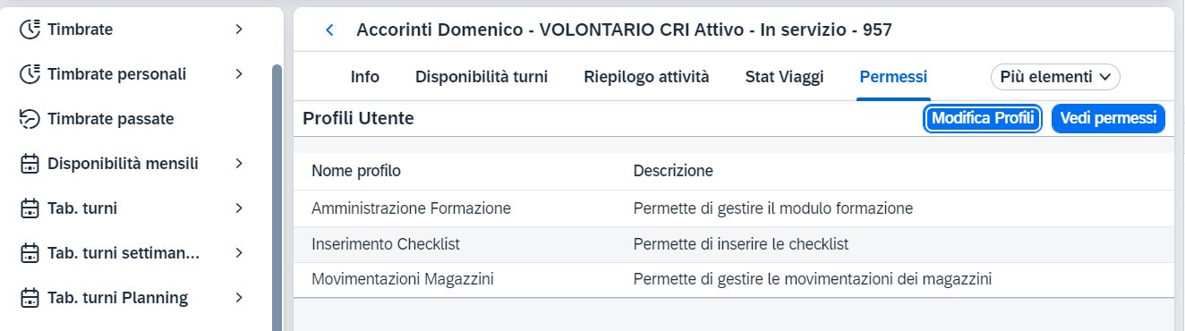Image resolution: width=1185 pixels, height=331 pixels.
Task: Open the Disponibilità turni tab
Action: pyautogui.click(x=482, y=77)
